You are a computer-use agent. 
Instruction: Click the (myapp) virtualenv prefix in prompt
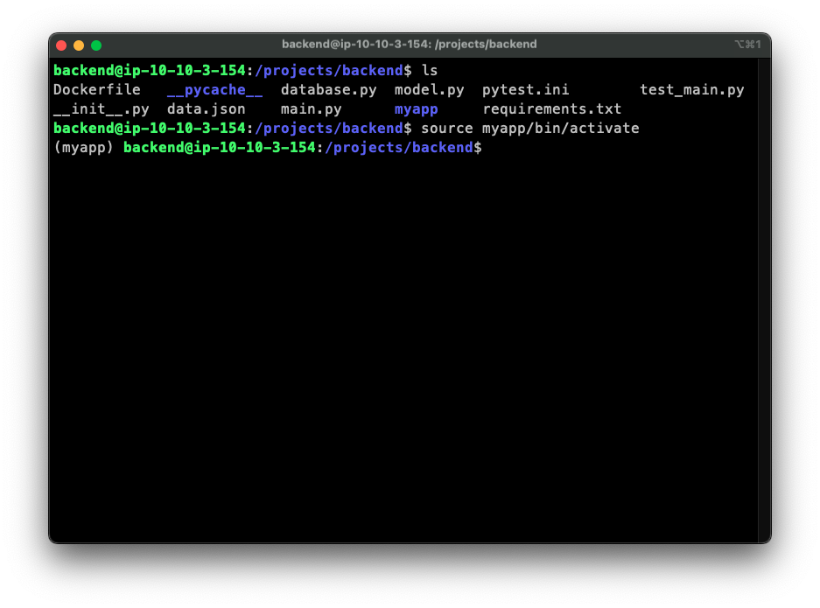tap(83, 148)
